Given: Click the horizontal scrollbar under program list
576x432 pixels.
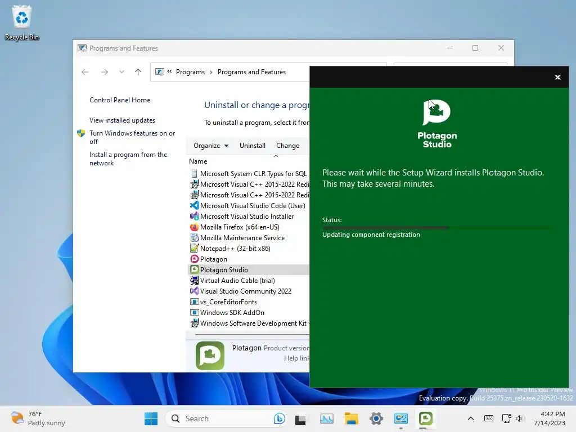Looking at the screenshot, I should [251, 335].
